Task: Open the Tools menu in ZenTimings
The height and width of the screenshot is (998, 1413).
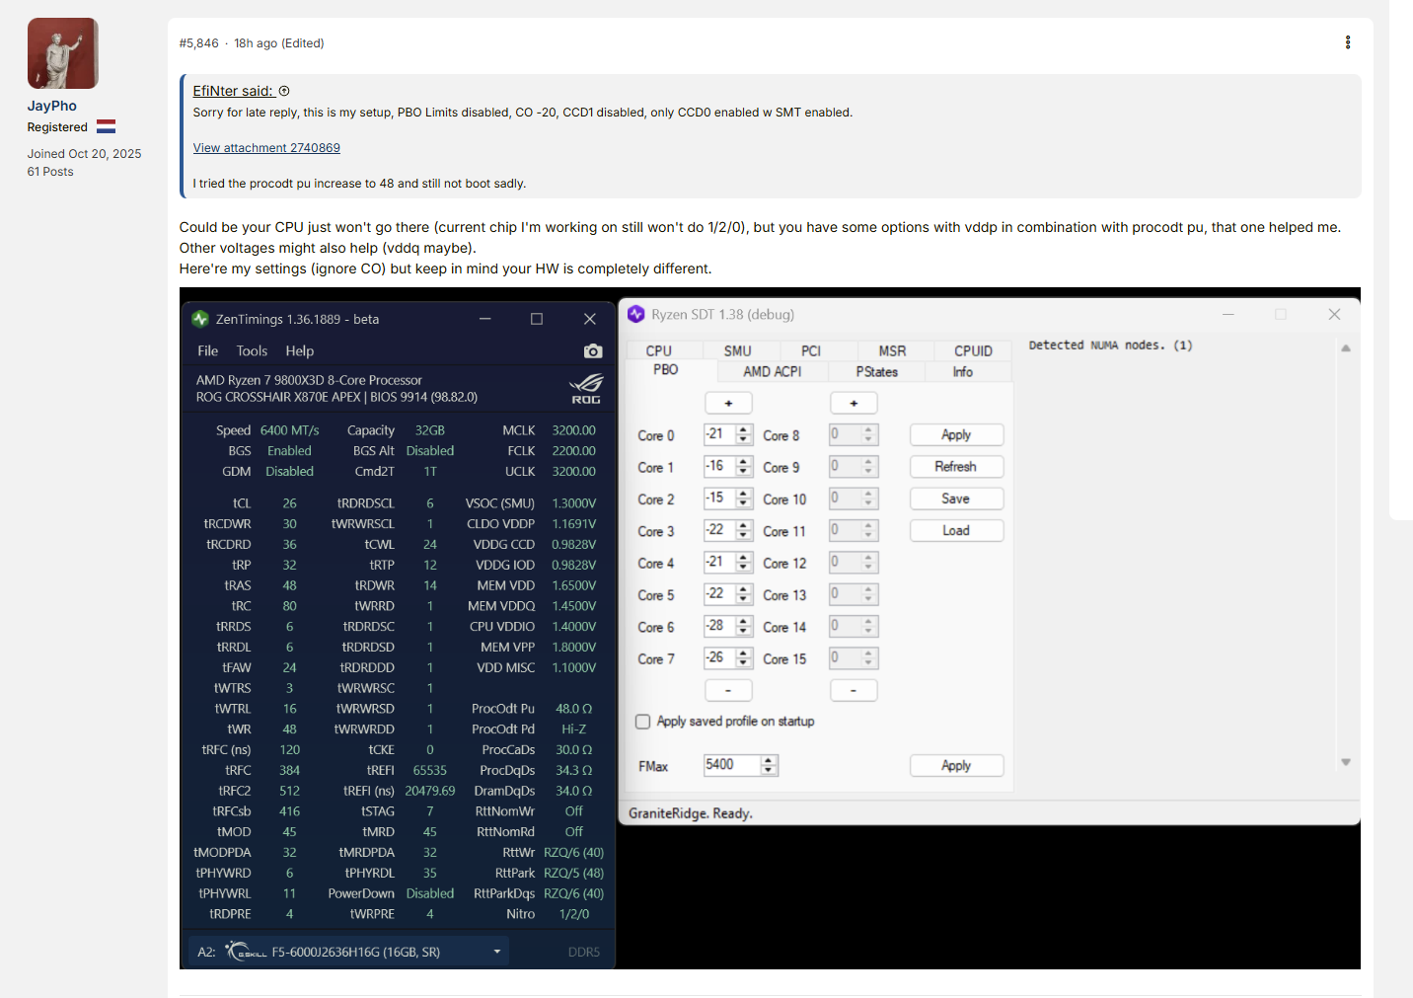Action: (x=252, y=351)
